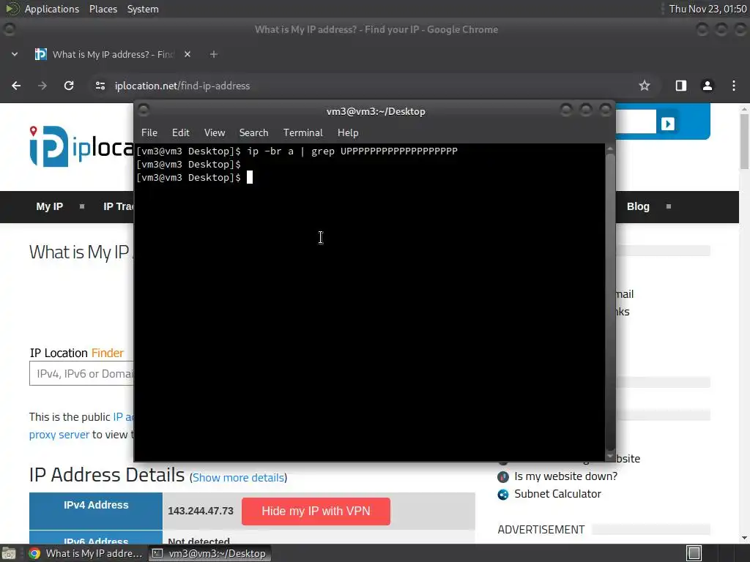Click the website down status icon
The height and width of the screenshot is (562, 750).
(x=503, y=477)
